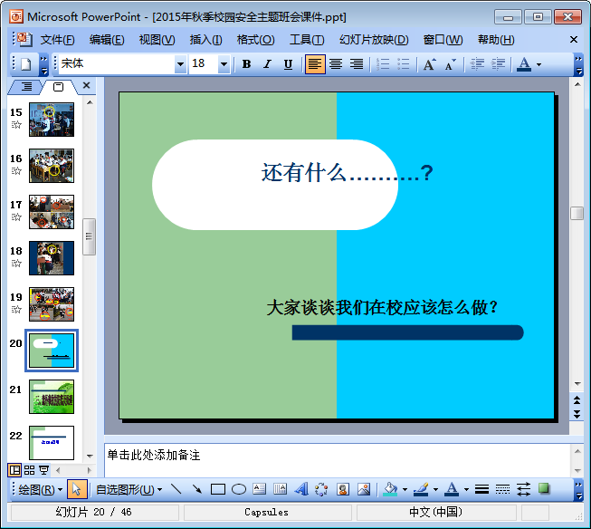Image resolution: width=591 pixels, height=529 pixels.
Task: Open the 窗口(W) menu
Action: point(443,40)
